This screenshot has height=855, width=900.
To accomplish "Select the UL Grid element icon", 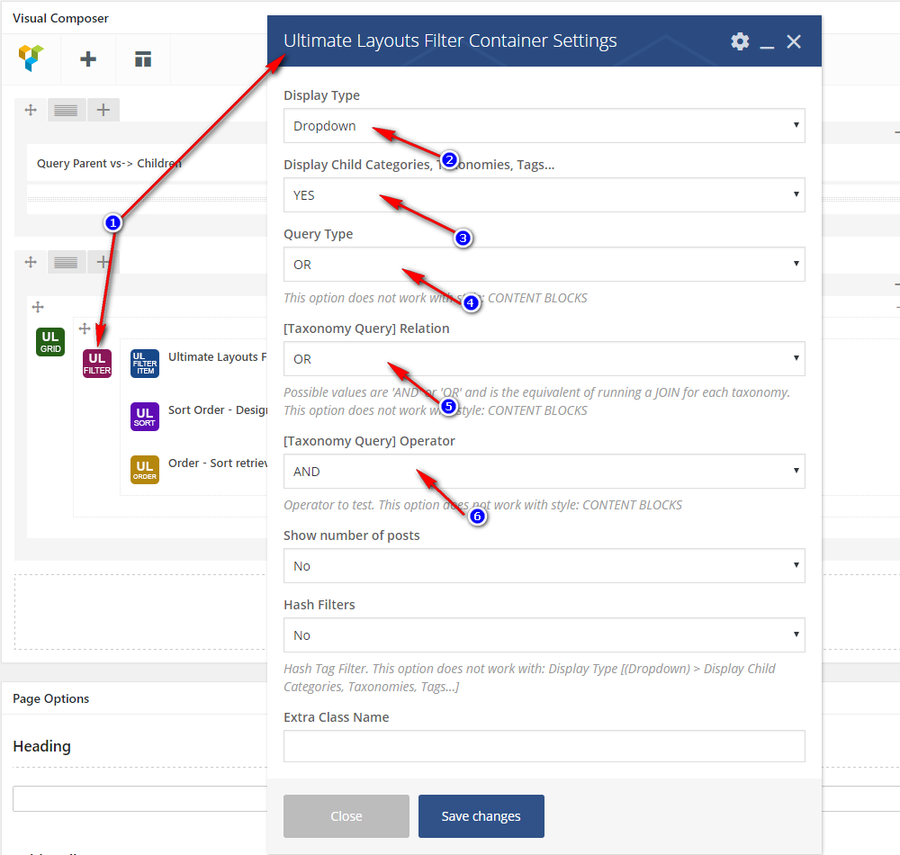I will pyautogui.click(x=50, y=342).
